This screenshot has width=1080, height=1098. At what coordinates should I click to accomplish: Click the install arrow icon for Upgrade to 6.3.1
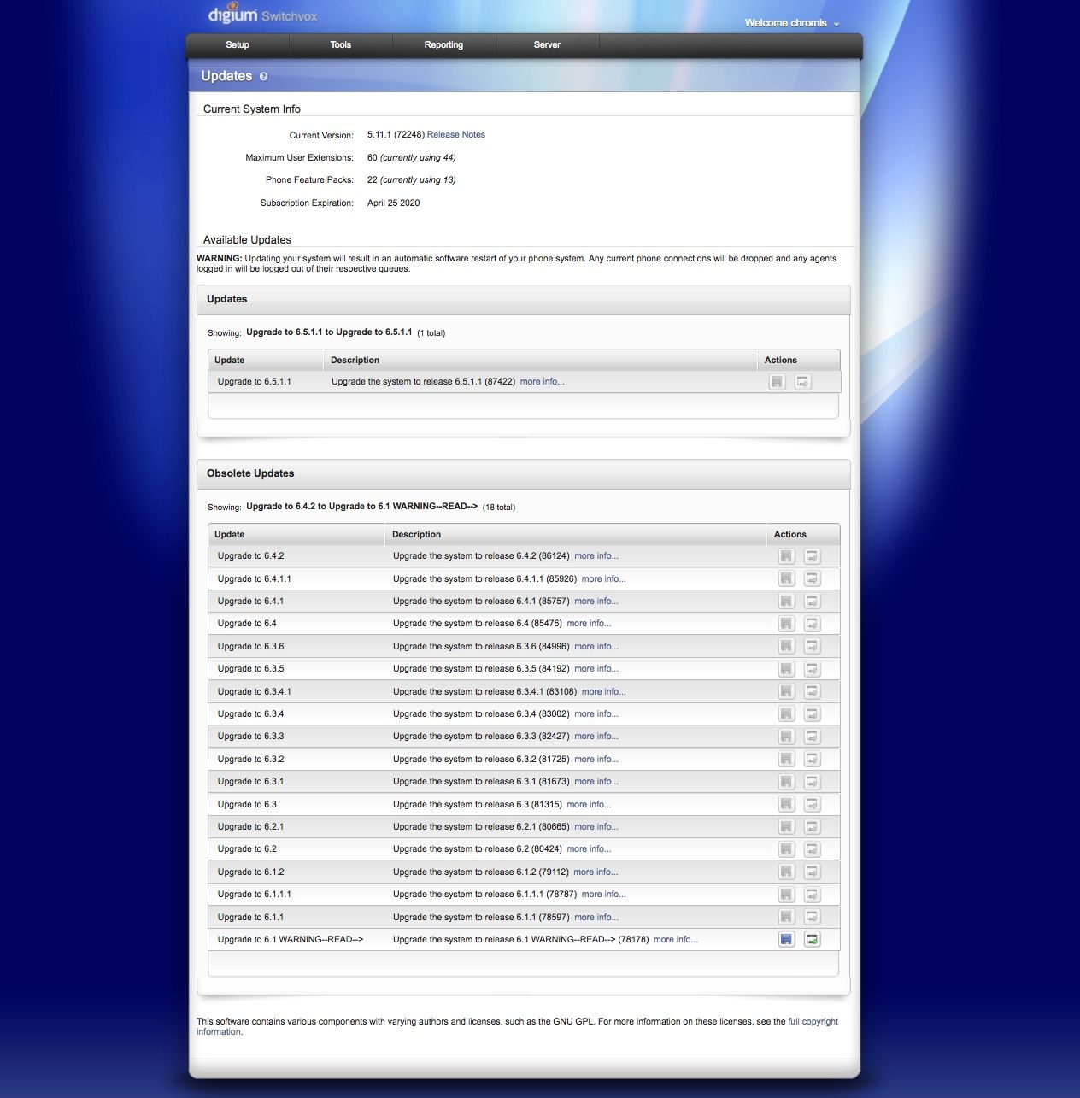pos(813,782)
